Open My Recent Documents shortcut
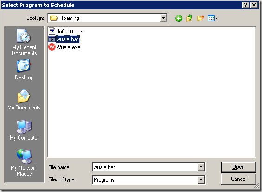Screen dimensions: 262x192 click(x=24, y=42)
